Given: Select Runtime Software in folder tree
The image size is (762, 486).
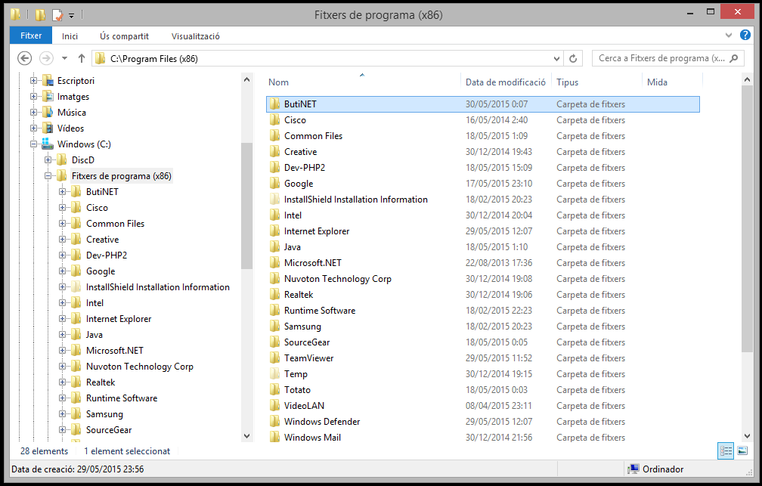Looking at the screenshot, I should 122,398.
